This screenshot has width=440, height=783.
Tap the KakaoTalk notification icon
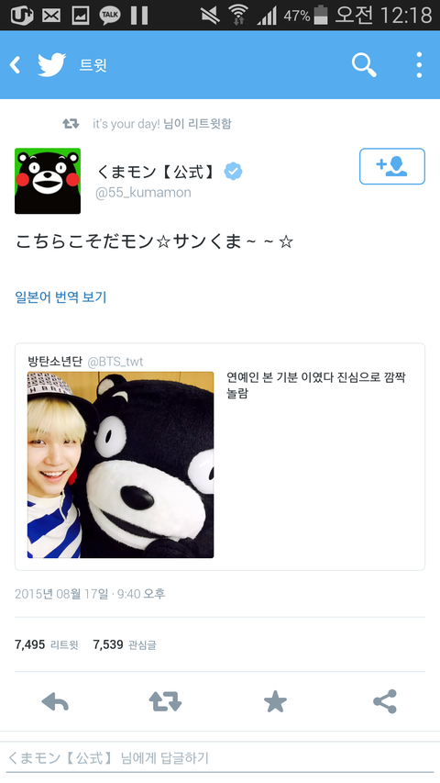click(110, 15)
